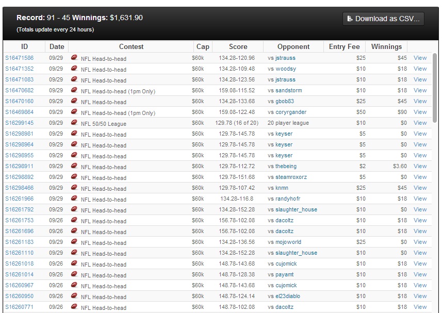Click football icon beside NFL 50/50 League

74,123
